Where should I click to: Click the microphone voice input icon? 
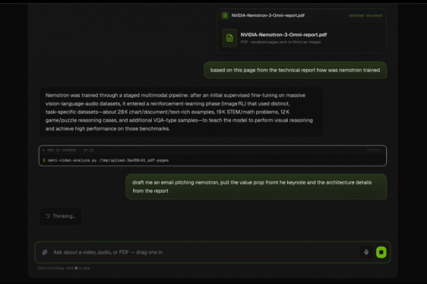(x=366, y=252)
